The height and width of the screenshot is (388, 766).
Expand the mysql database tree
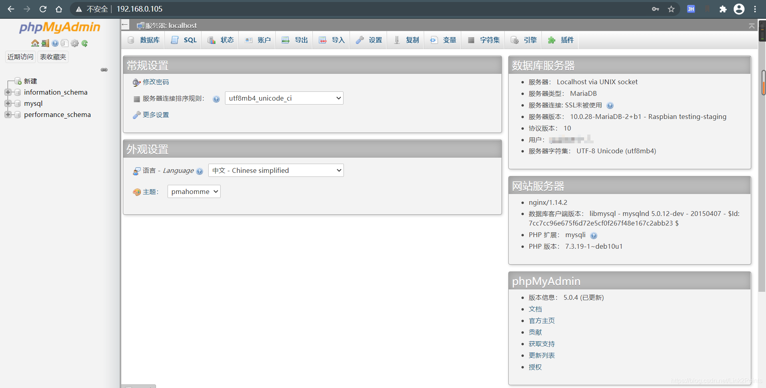click(x=8, y=103)
